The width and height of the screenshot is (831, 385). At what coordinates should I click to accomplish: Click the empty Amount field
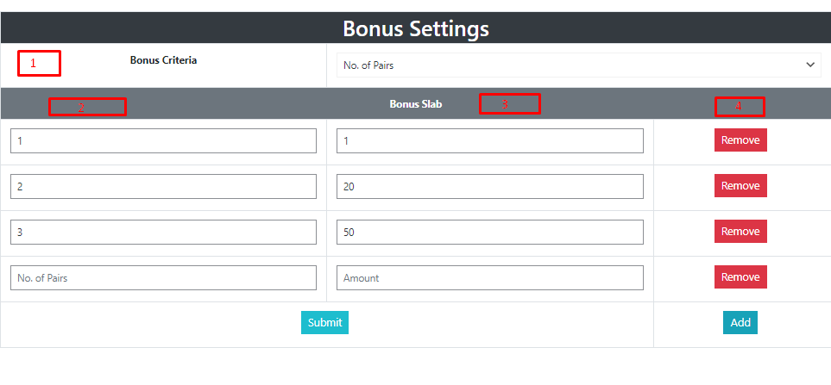pos(490,278)
